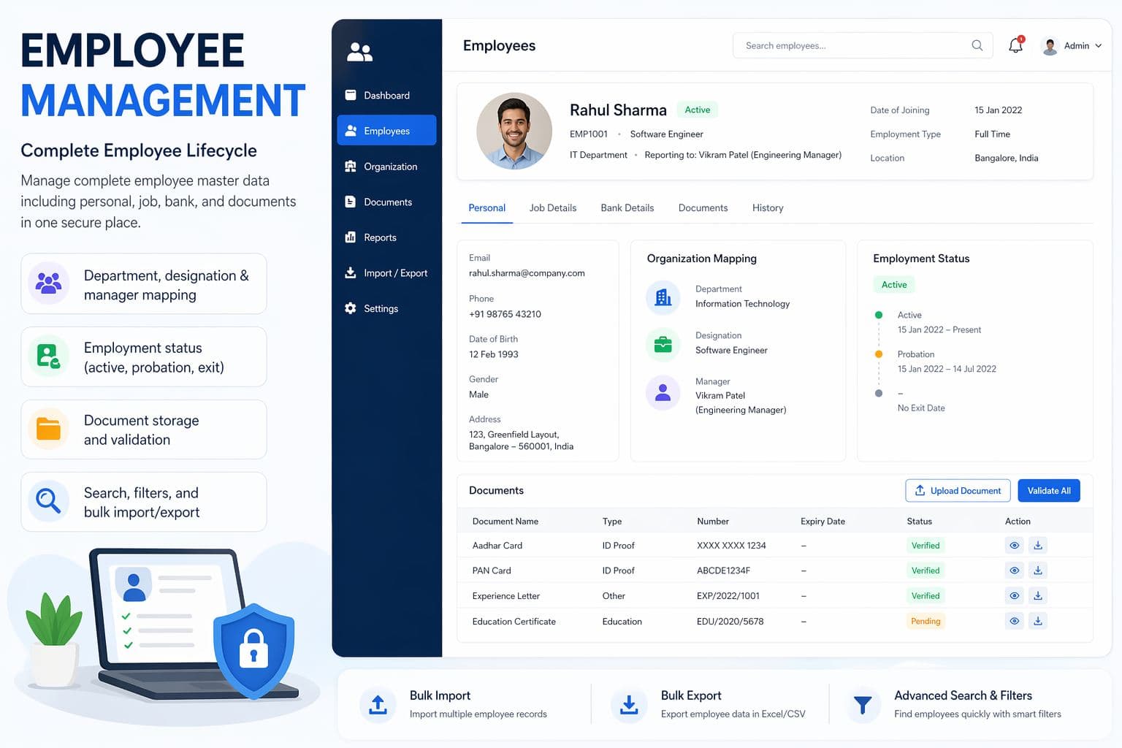The height and width of the screenshot is (748, 1122).
Task: Expand the Admin dropdown chevron
Action: [x=1098, y=46]
